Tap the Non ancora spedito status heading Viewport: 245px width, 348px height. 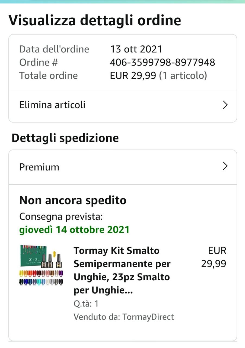click(x=73, y=200)
